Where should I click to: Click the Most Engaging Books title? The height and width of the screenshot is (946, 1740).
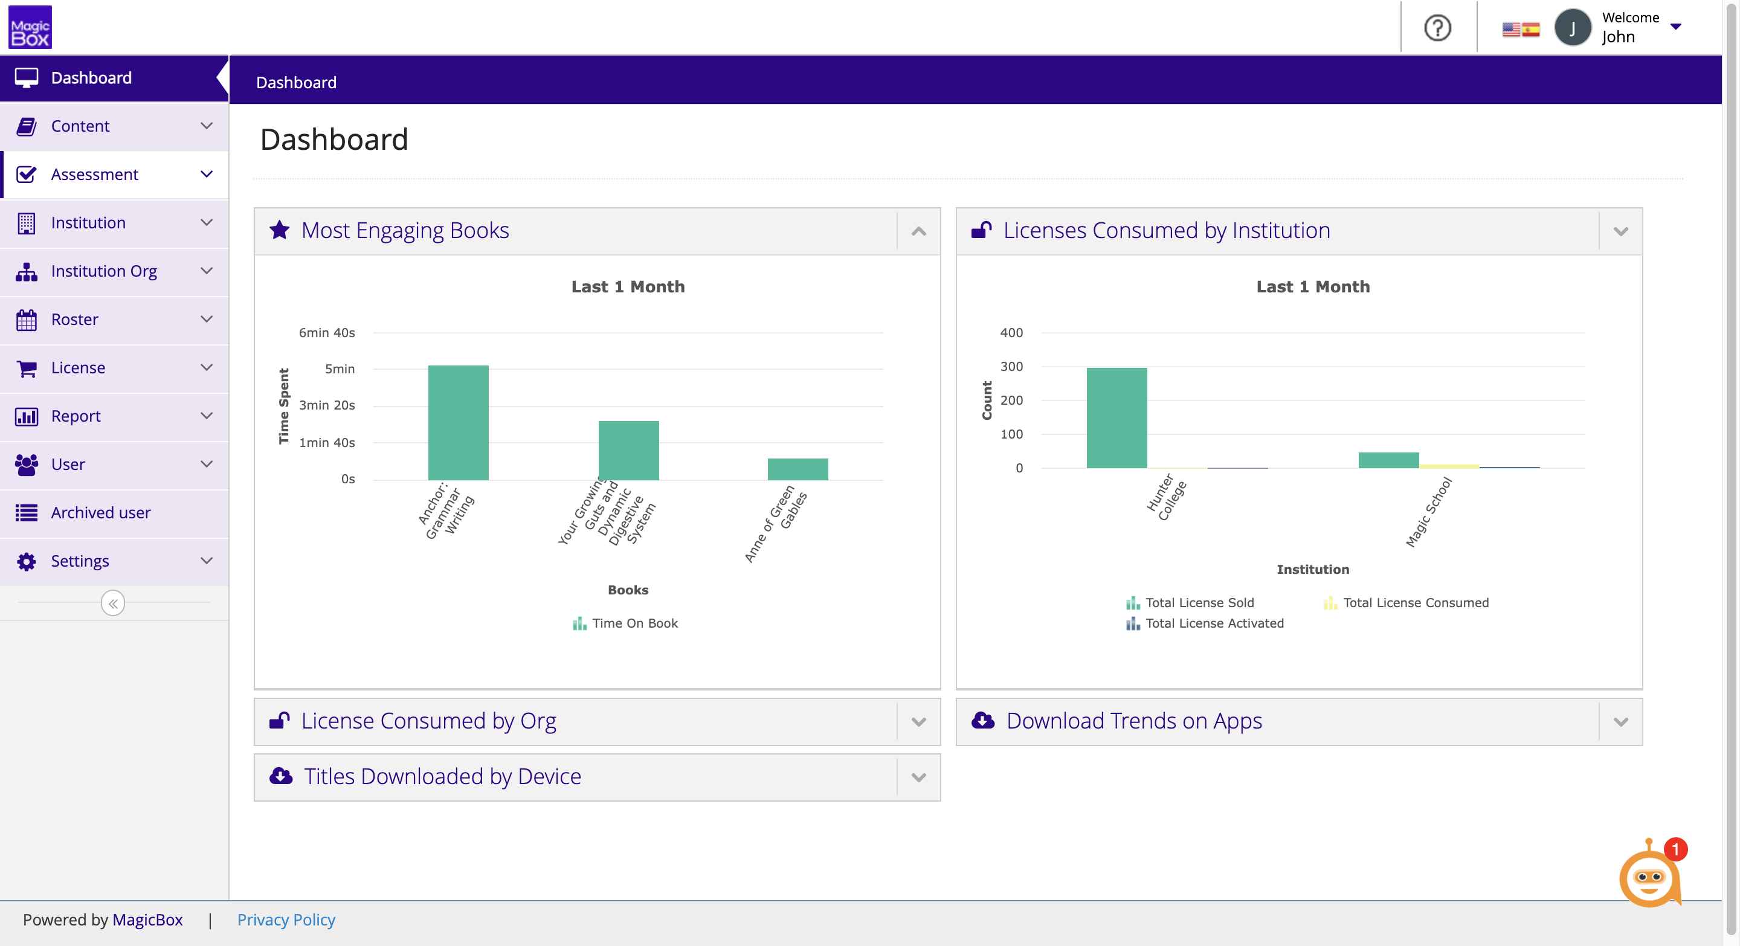pos(405,230)
